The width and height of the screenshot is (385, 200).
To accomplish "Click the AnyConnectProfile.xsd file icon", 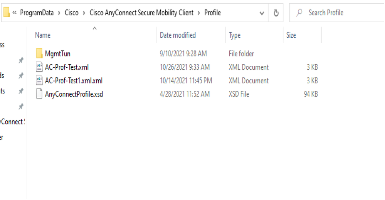I will click(39, 94).
